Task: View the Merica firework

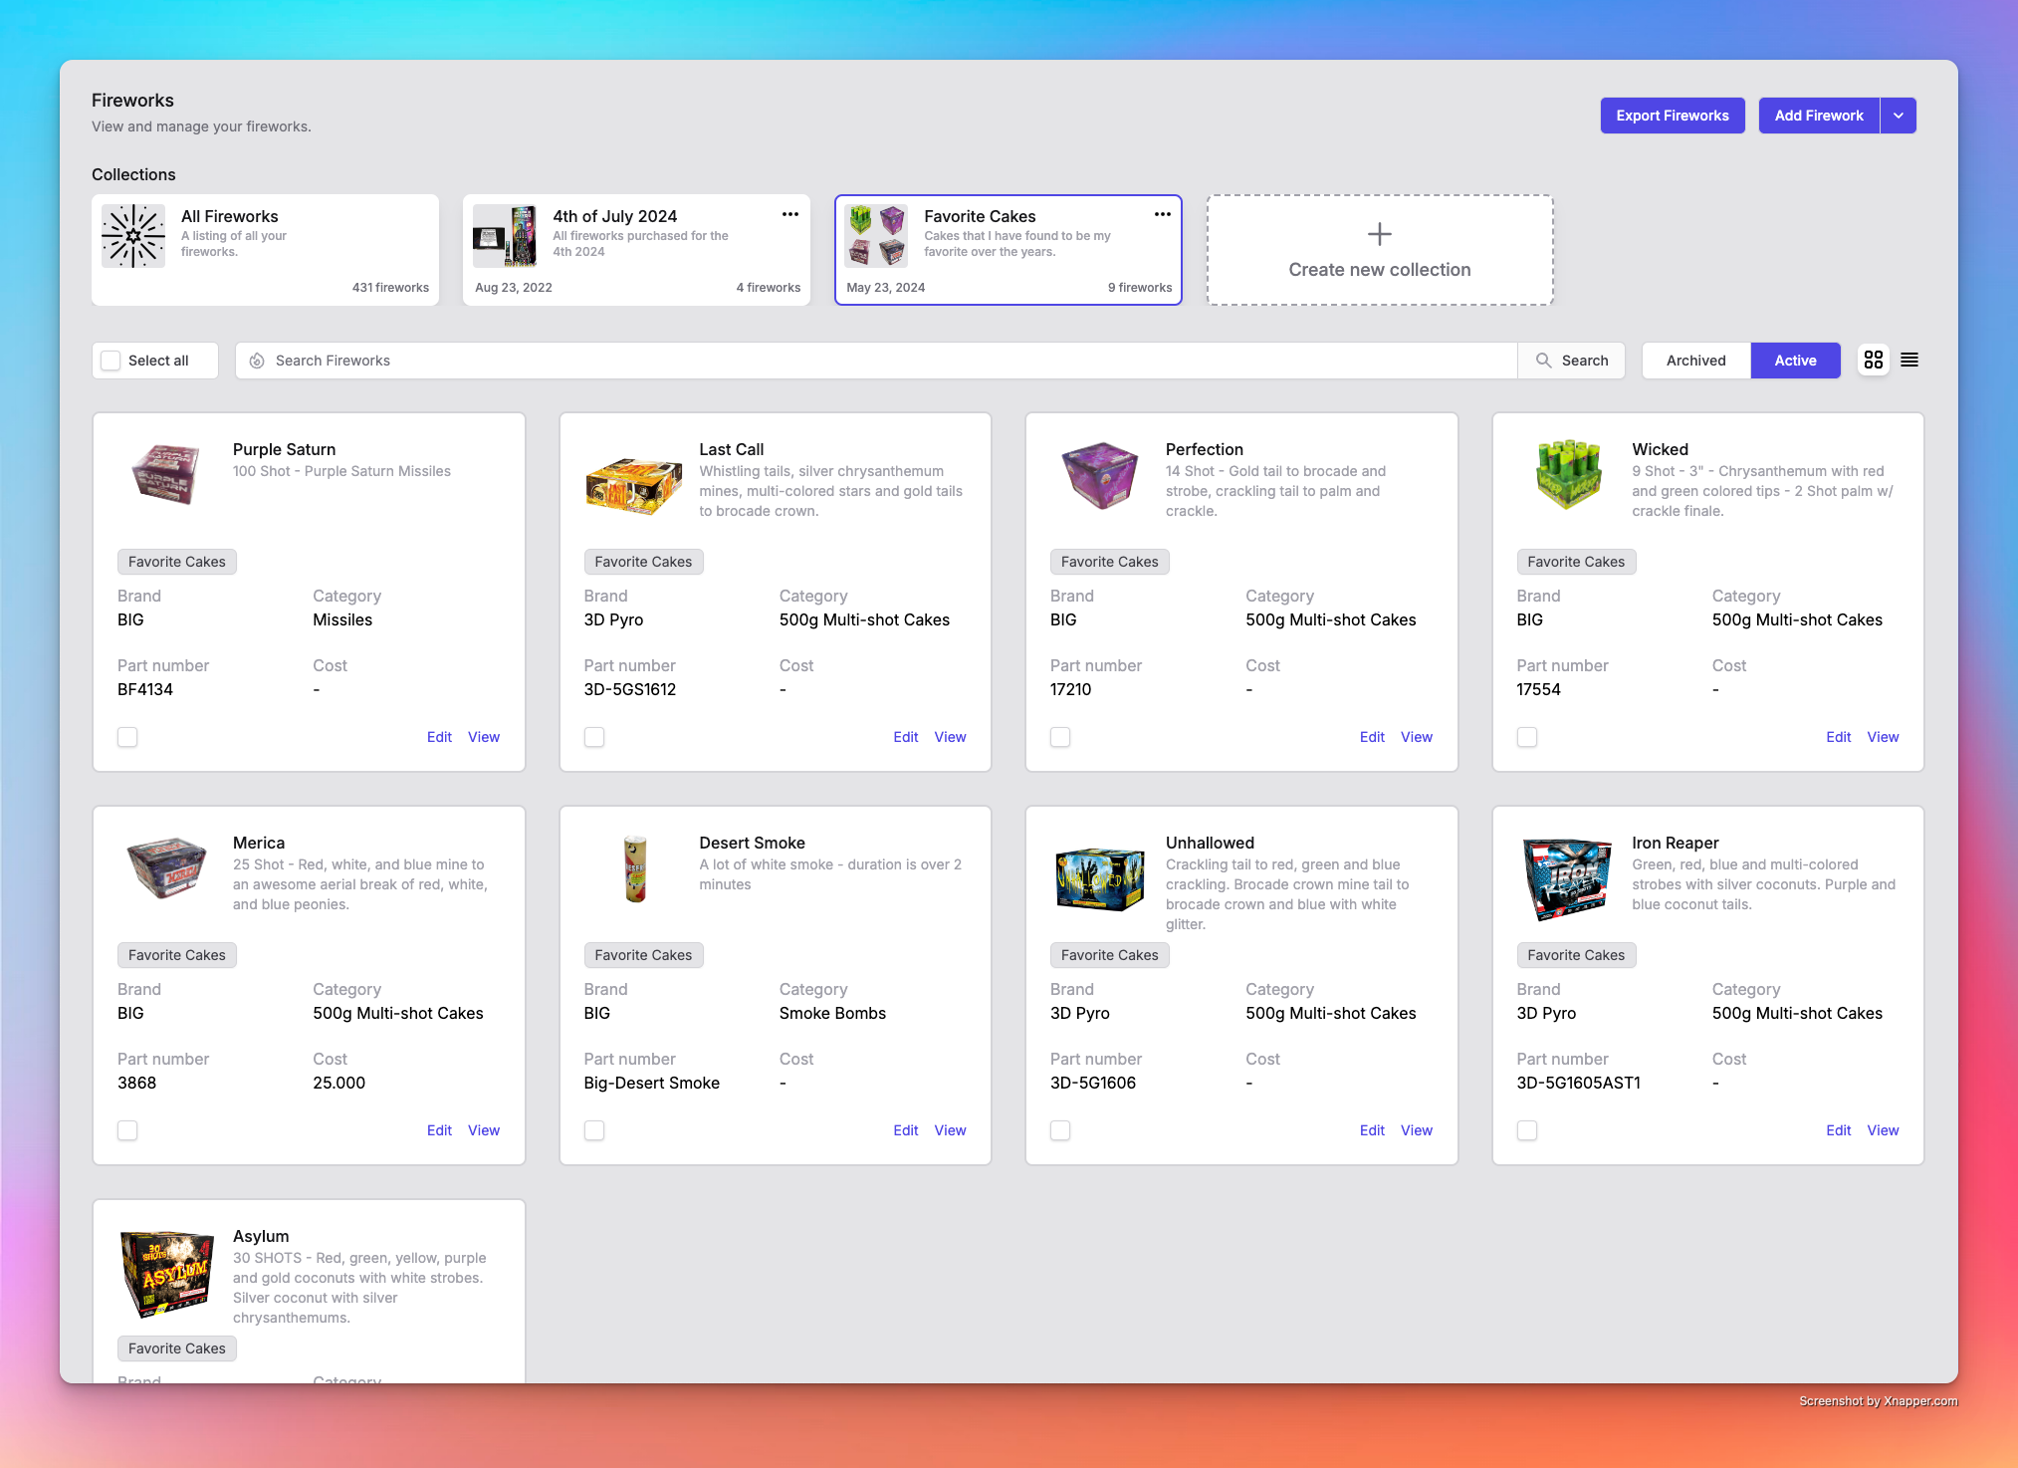Action: (484, 1130)
